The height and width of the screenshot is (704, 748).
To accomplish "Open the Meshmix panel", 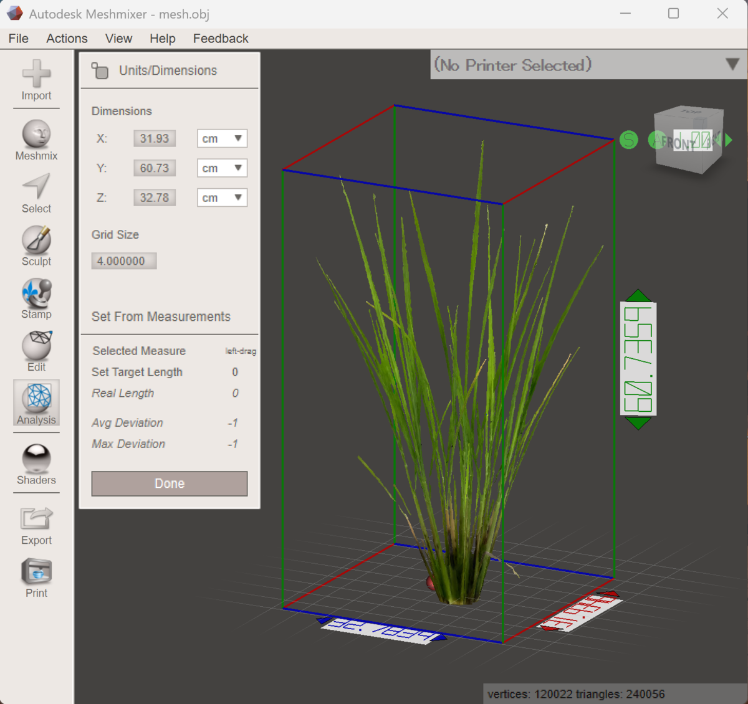I will coord(36,140).
